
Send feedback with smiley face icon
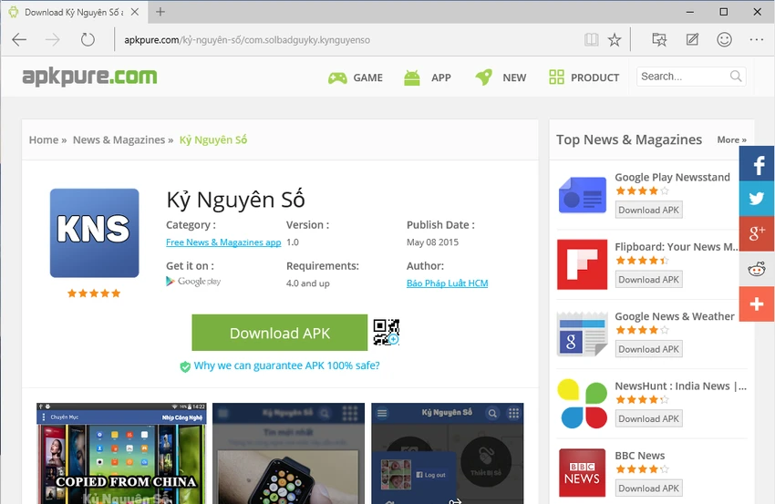click(x=725, y=39)
